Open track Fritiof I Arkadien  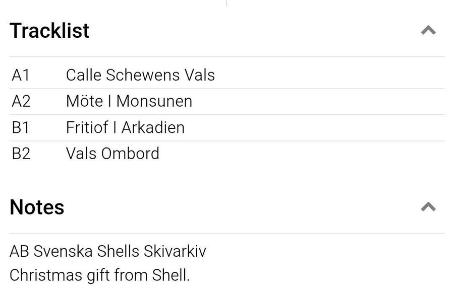pos(125,127)
